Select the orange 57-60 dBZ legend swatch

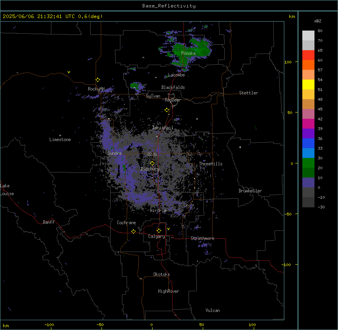(x=308, y=65)
